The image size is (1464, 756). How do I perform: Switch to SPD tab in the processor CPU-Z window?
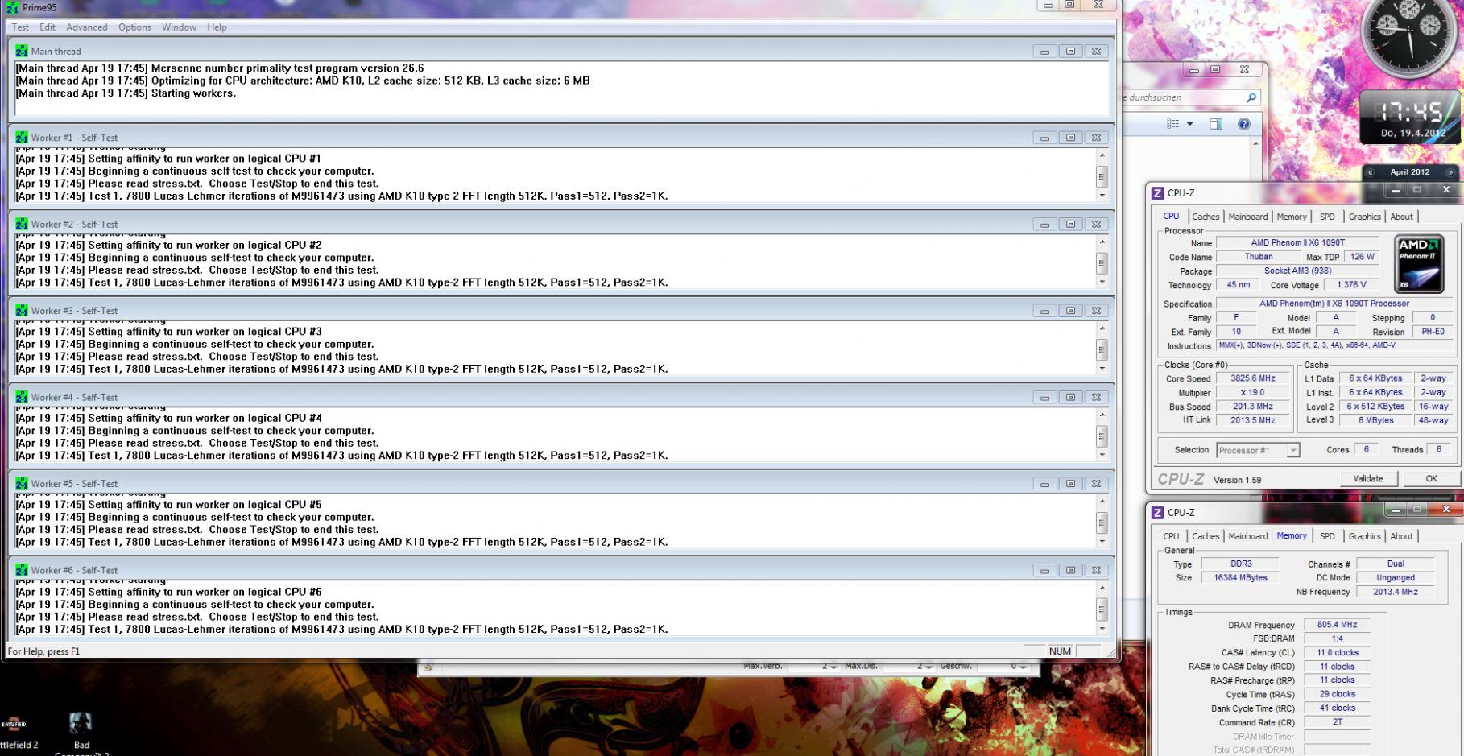pos(1327,217)
